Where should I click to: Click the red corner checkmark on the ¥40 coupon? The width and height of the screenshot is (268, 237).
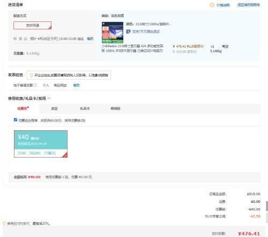point(65,155)
